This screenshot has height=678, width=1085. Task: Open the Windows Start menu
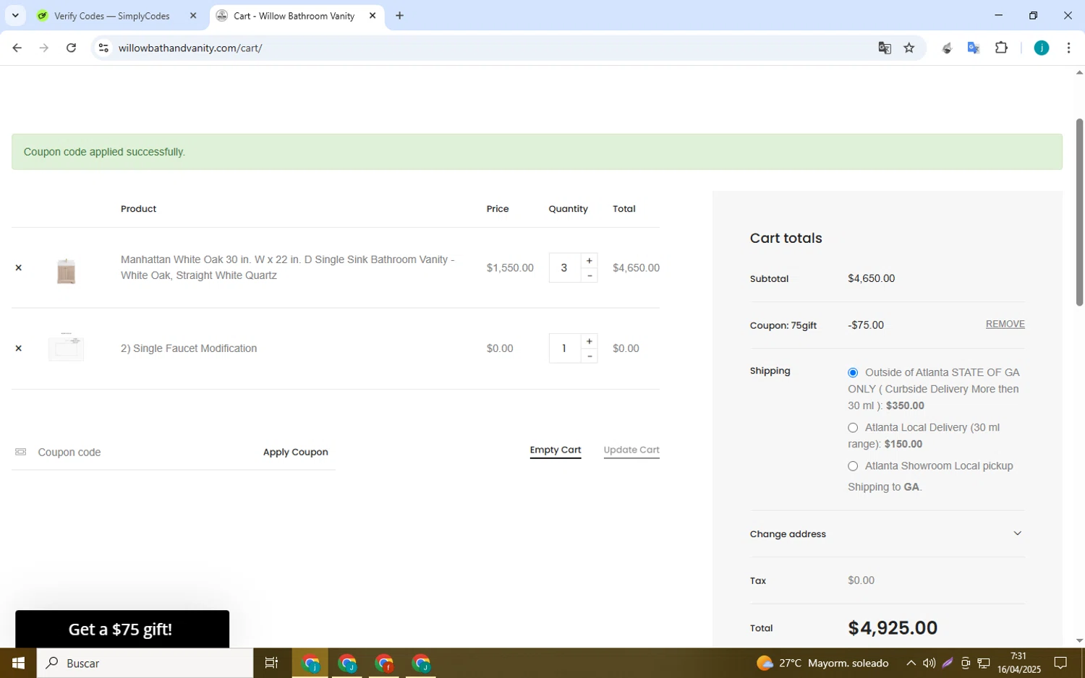click(18, 663)
